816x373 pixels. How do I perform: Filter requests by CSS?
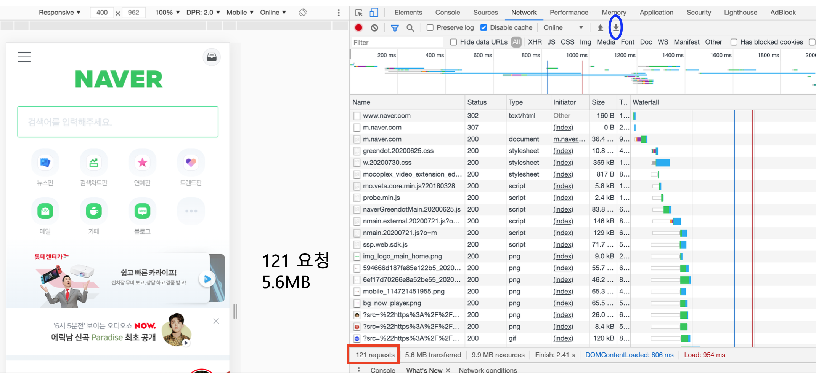pos(567,42)
